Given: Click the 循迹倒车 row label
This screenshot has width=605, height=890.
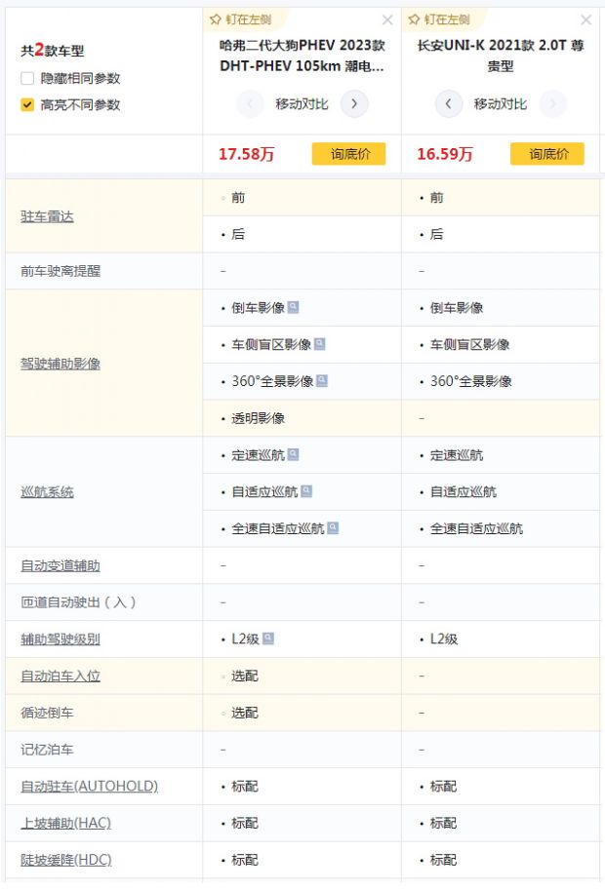Looking at the screenshot, I should [47, 713].
